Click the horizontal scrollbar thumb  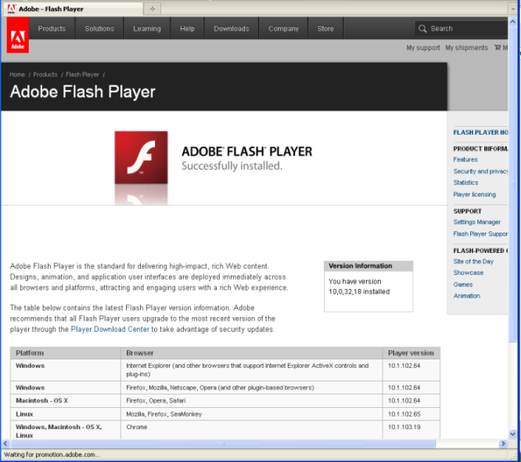pos(223,443)
